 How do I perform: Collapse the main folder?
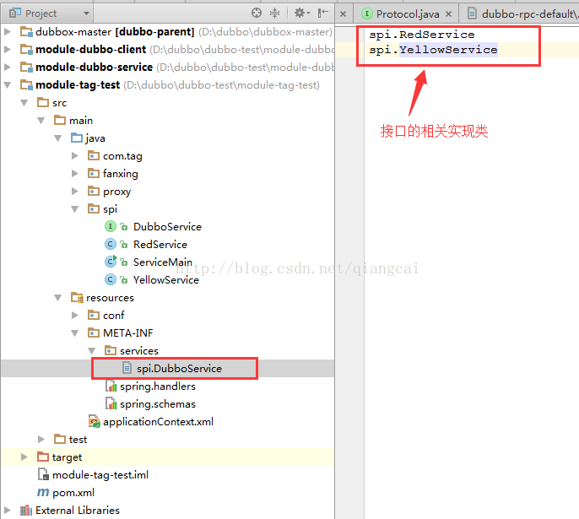[41, 121]
